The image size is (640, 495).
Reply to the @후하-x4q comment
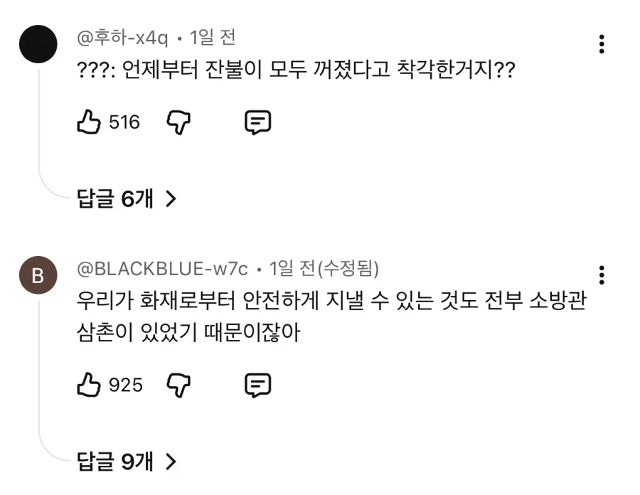(257, 123)
